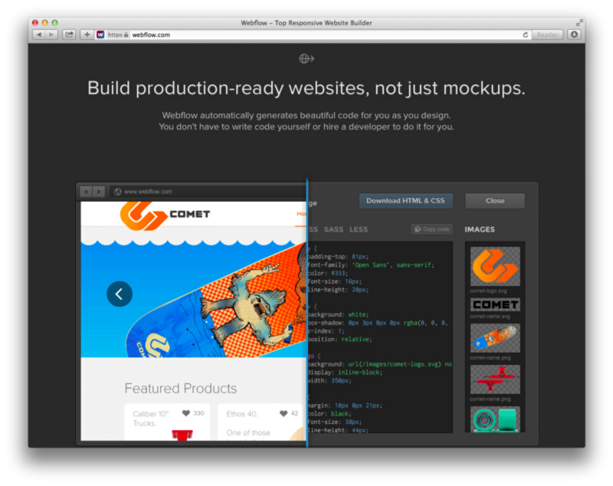Click Download HTML & CSS button
613x486 pixels.
[x=406, y=201]
